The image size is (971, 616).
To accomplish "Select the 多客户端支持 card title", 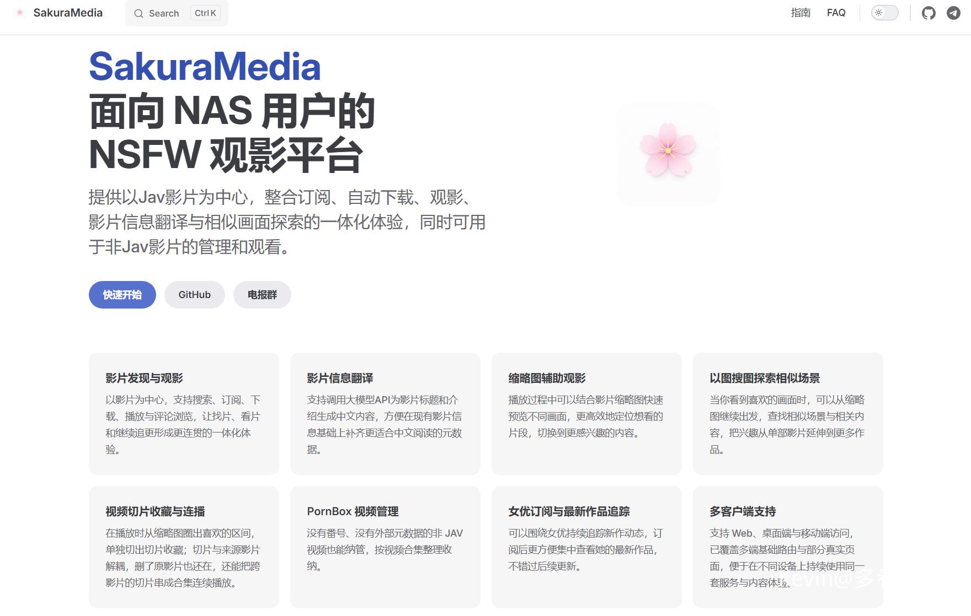I will (x=743, y=511).
